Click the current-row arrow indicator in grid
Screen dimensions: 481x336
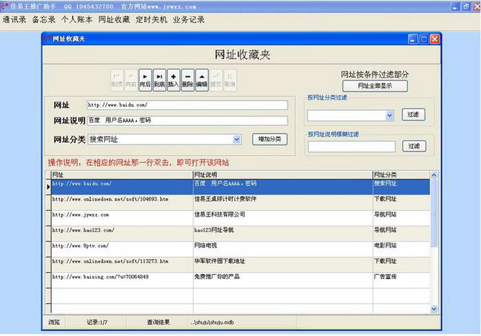click(48, 187)
